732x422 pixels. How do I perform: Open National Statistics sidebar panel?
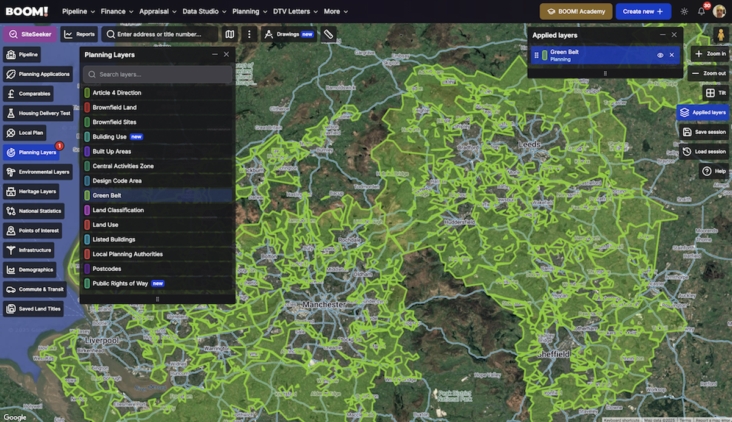(x=34, y=210)
